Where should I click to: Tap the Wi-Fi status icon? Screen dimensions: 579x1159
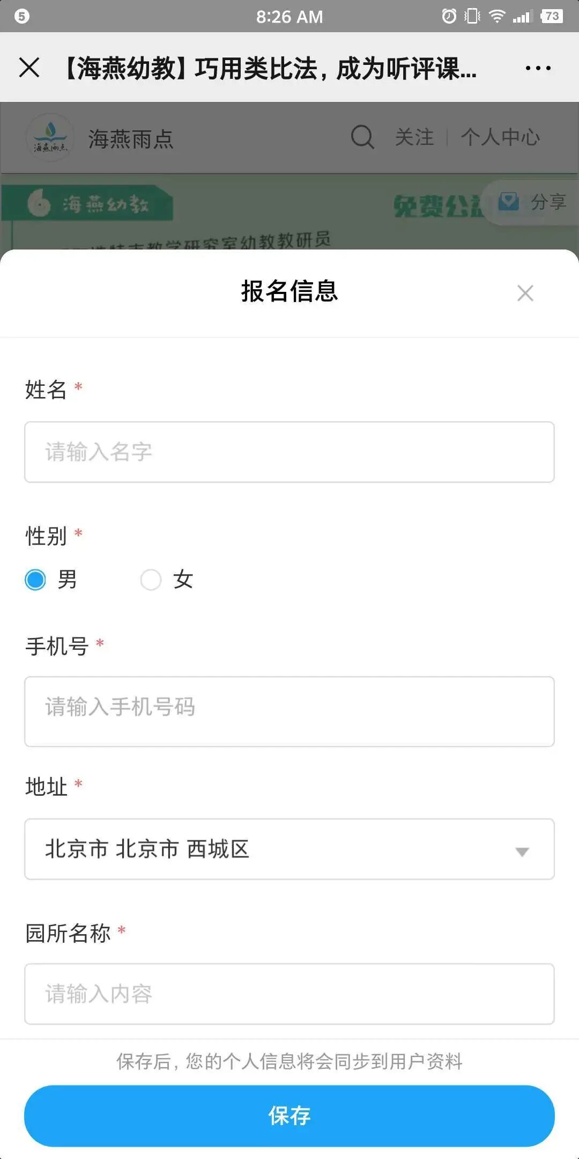[x=497, y=16]
